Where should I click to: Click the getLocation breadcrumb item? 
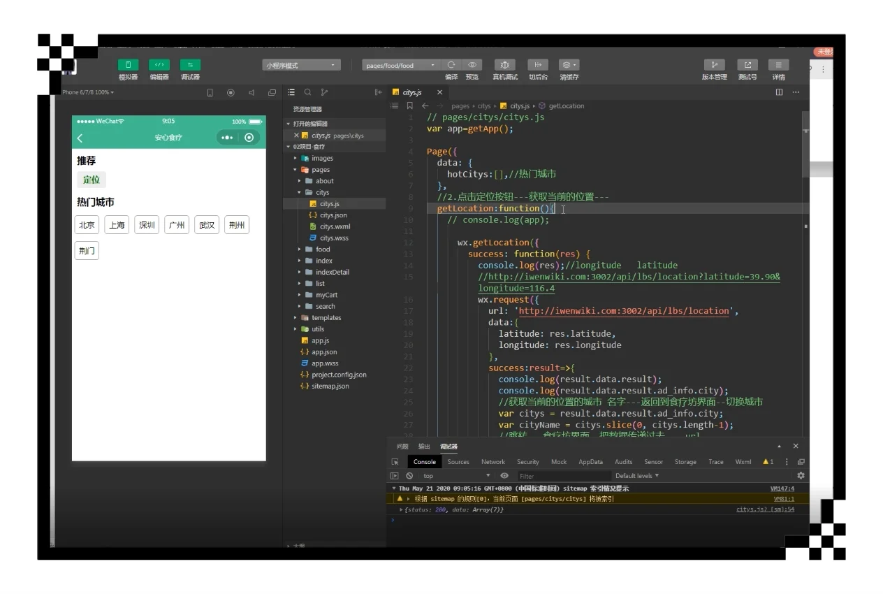tap(566, 106)
